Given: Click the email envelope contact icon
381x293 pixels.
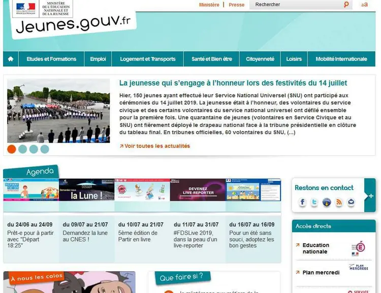Looking at the screenshot, I should pos(351,202).
